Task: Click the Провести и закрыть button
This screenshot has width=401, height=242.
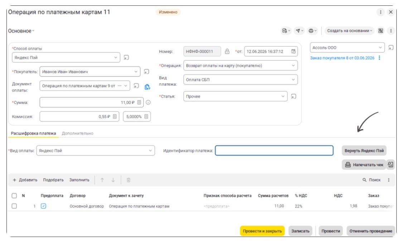Action: point(262,231)
